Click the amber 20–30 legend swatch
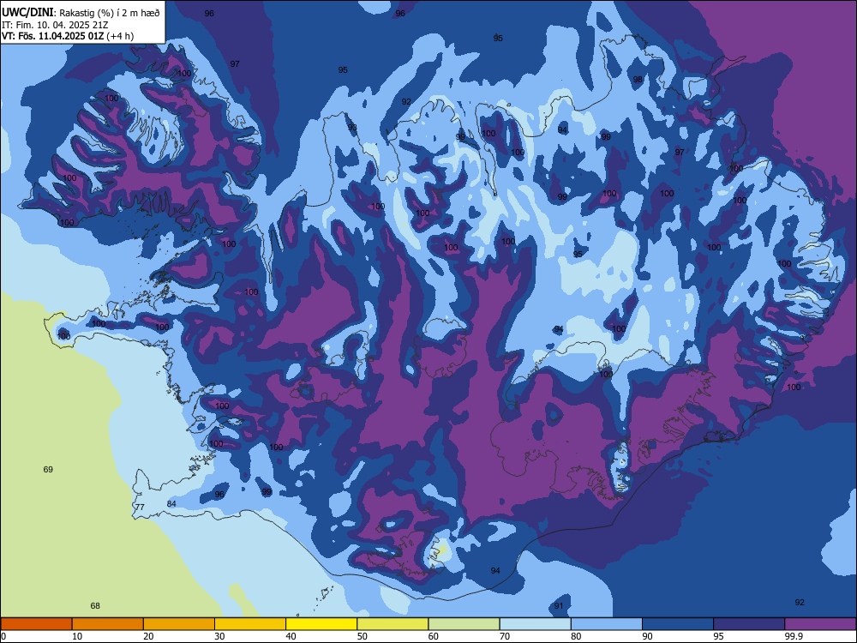 tap(179, 624)
